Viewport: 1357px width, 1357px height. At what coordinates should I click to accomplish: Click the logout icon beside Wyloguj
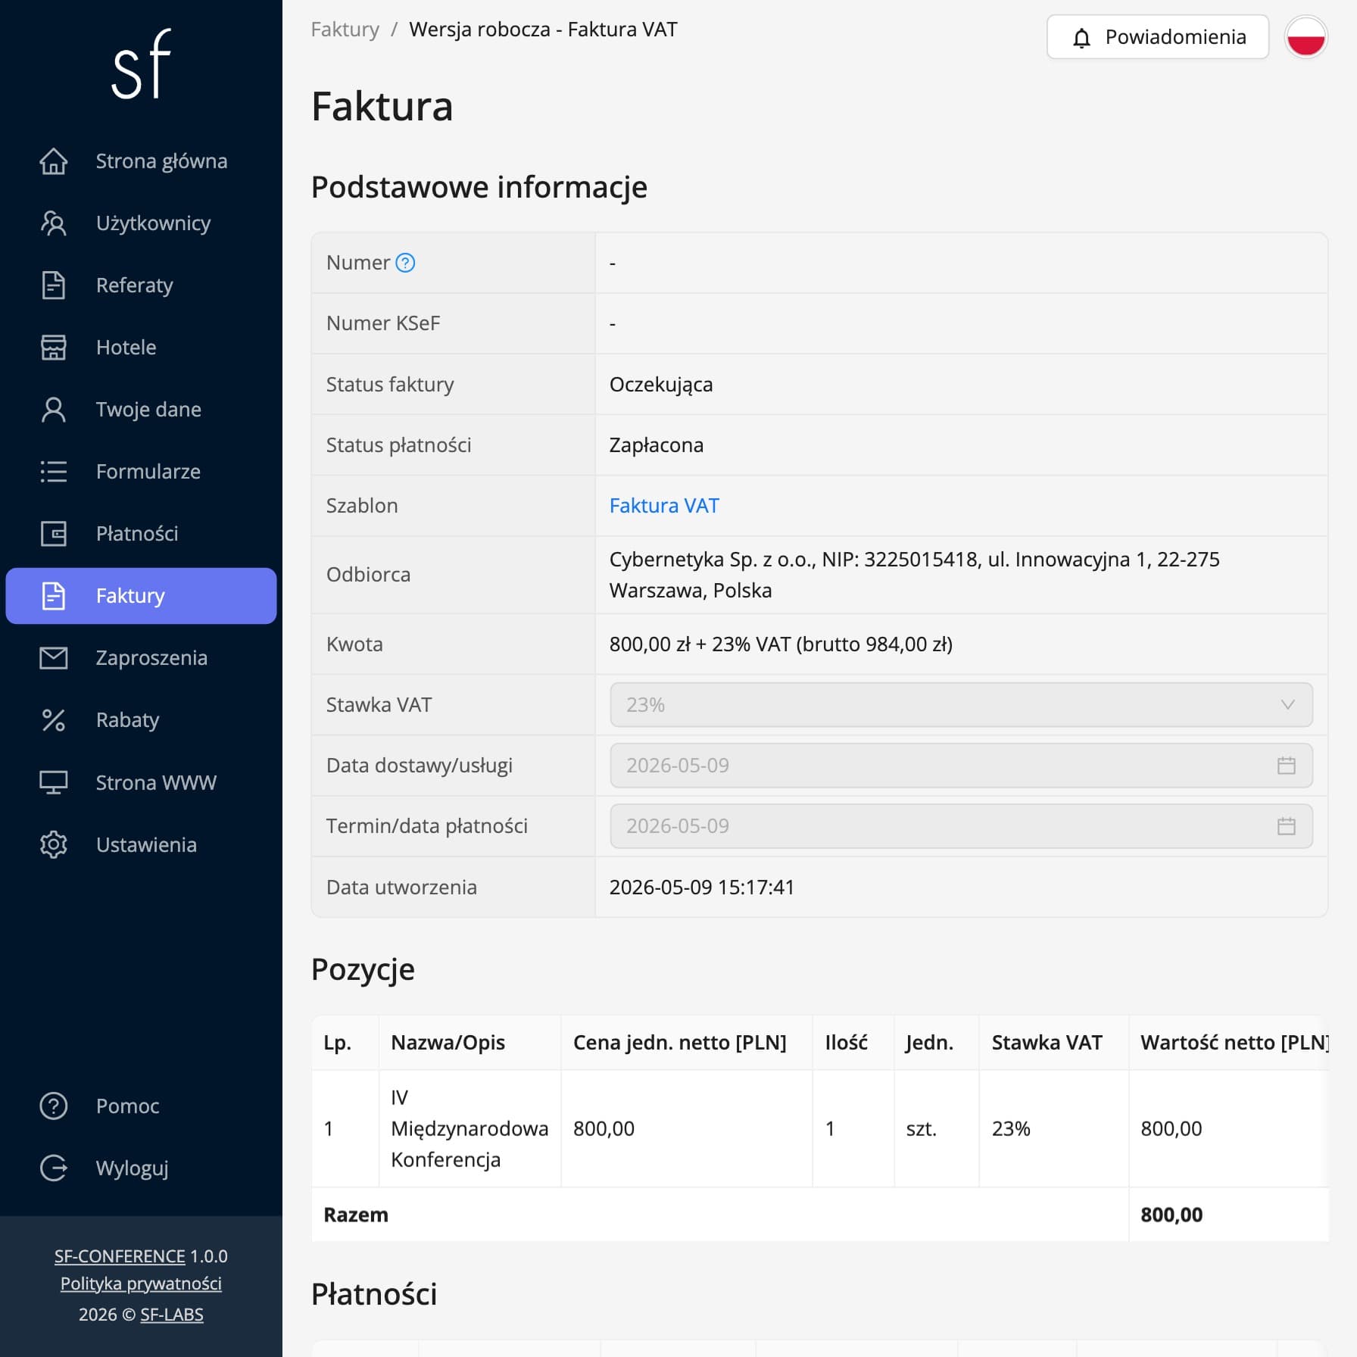point(53,1168)
